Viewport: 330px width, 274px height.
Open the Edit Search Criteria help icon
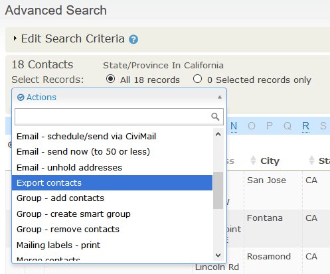[x=133, y=39]
